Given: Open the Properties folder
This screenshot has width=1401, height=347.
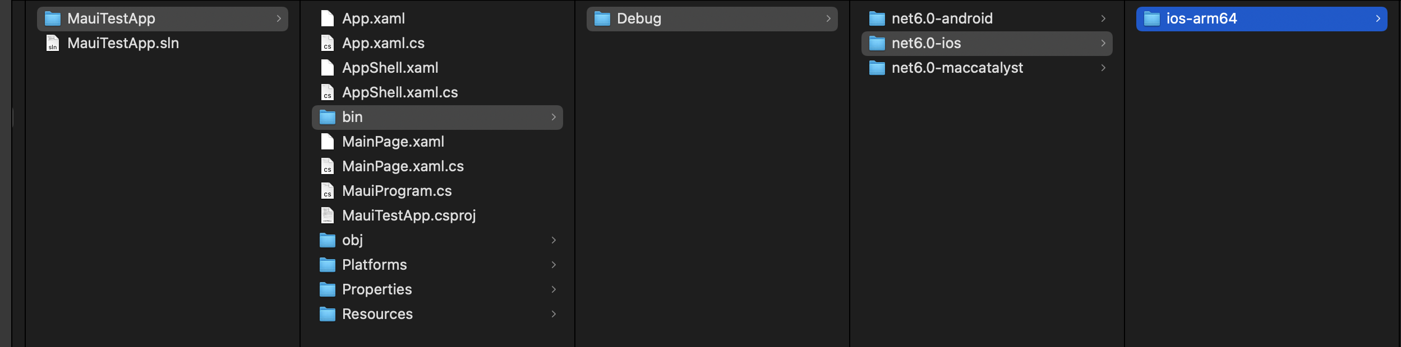Looking at the screenshot, I should [377, 289].
